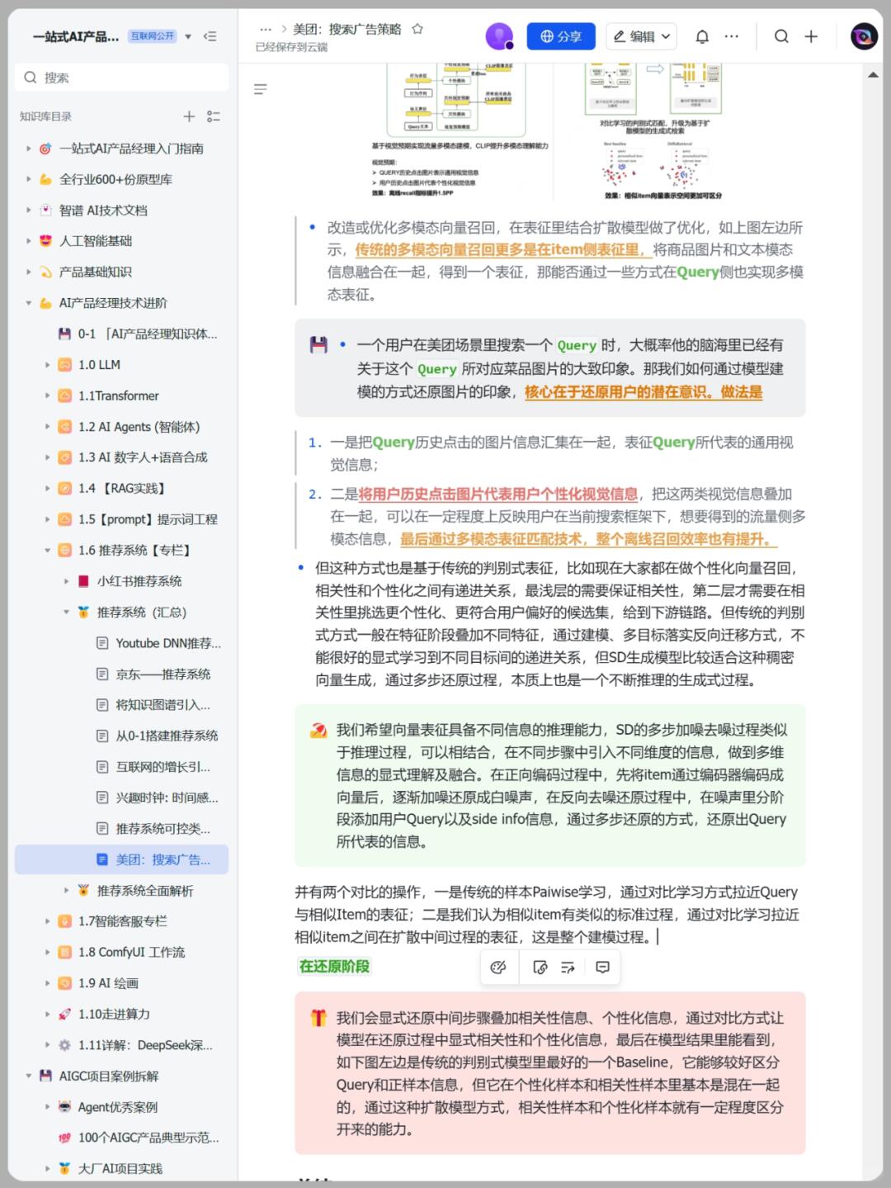Click the highlighted 在还原阶段 text

tap(334, 966)
